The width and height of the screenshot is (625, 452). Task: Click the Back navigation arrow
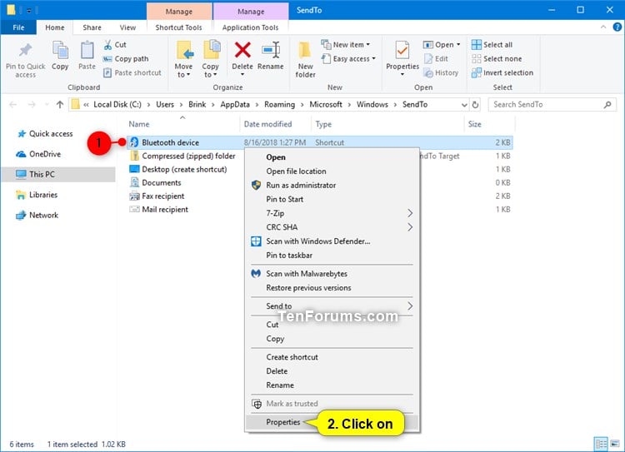pyautogui.click(x=12, y=104)
